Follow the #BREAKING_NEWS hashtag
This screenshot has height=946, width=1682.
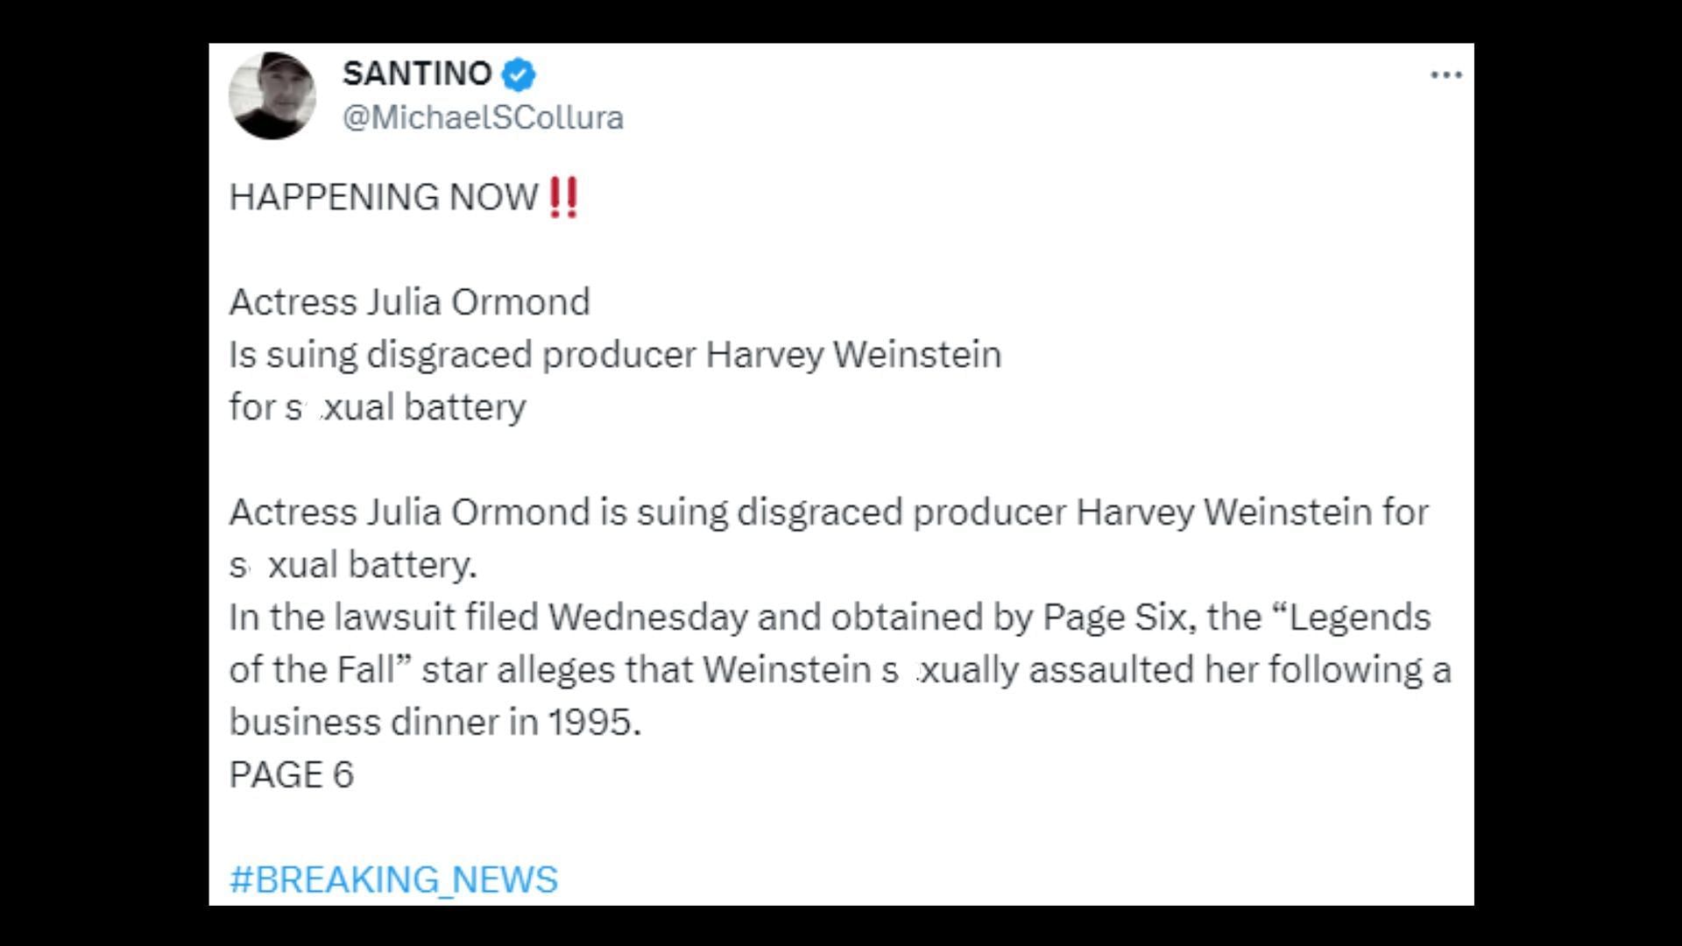pos(393,879)
